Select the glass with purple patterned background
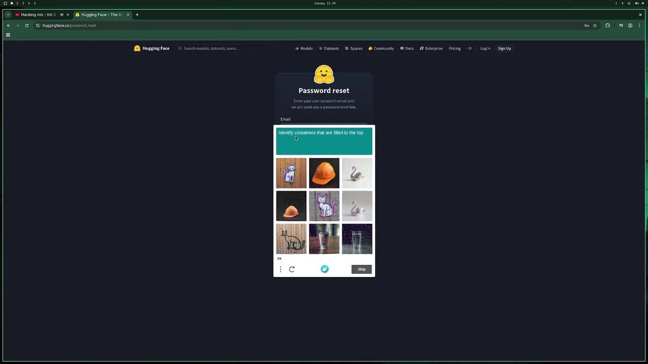This screenshot has height=364, width=648. point(357,239)
